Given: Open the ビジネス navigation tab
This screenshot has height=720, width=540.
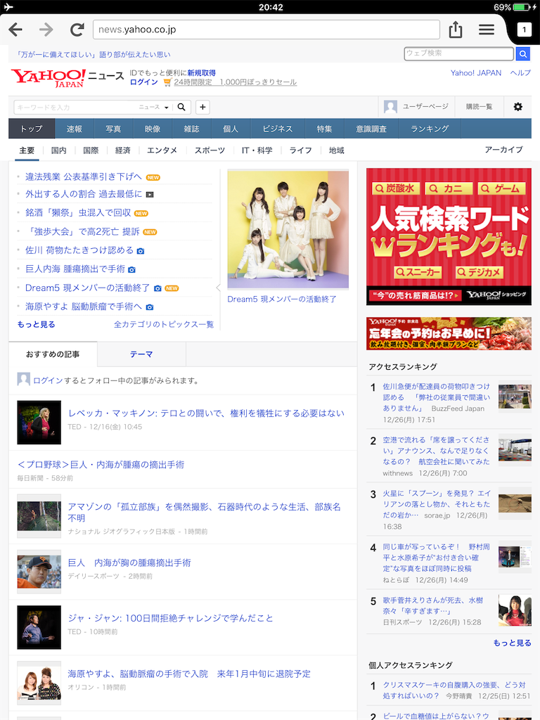Looking at the screenshot, I should pyautogui.click(x=277, y=129).
